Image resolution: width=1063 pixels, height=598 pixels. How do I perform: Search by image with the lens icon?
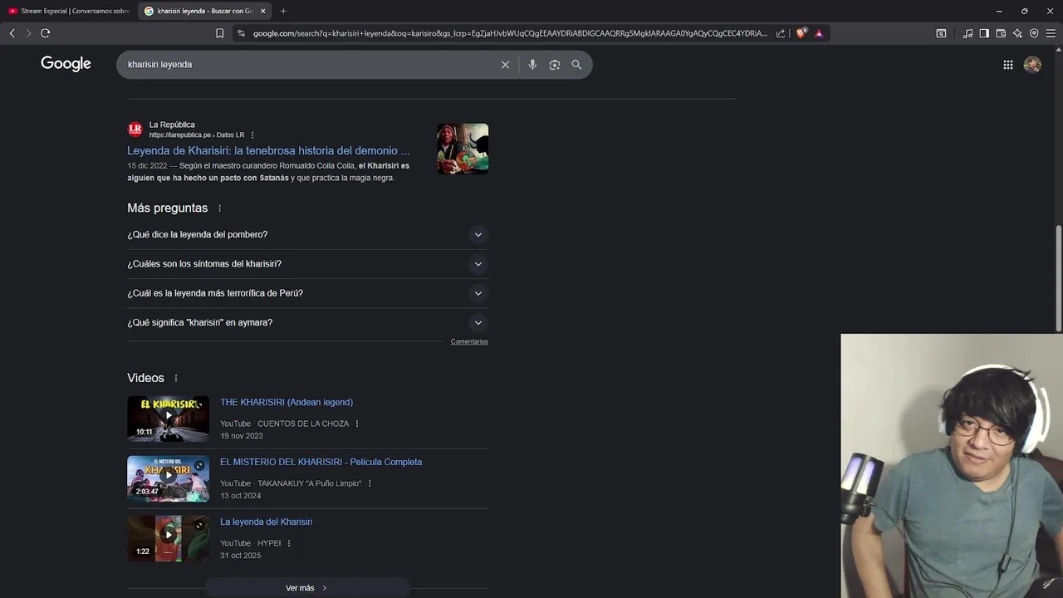point(555,65)
